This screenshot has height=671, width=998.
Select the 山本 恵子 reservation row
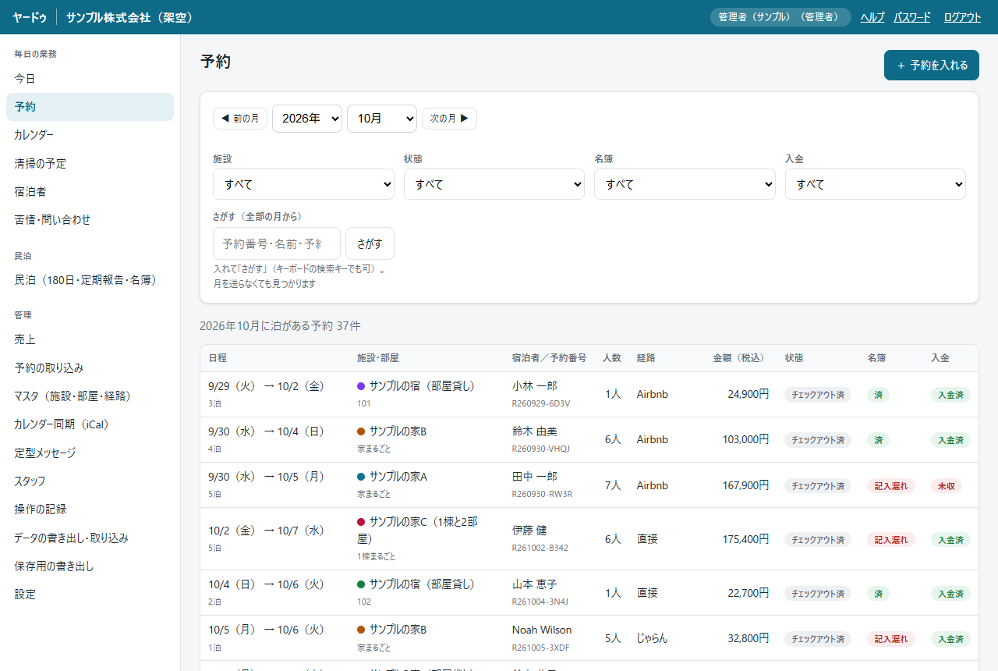(x=589, y=592)
